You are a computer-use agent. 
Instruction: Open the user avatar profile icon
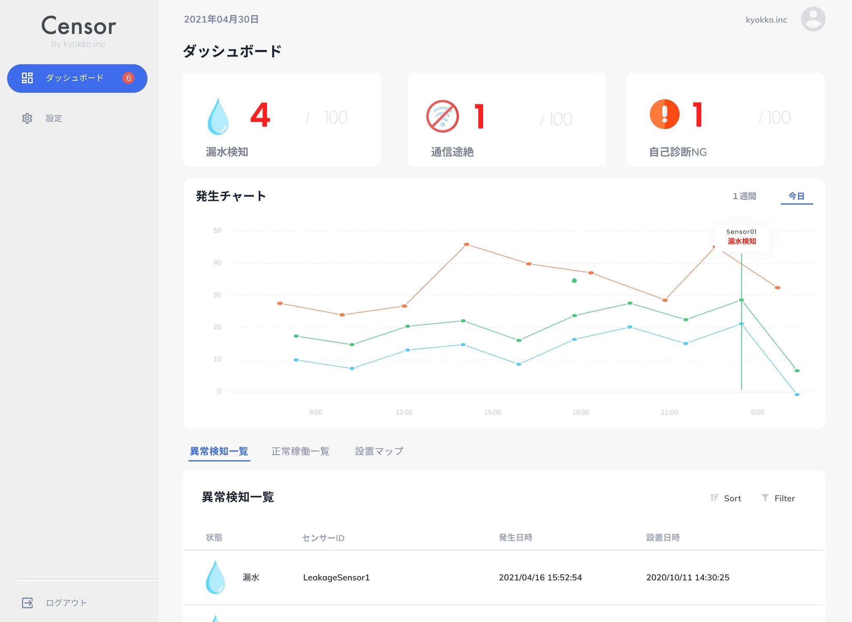[x=813, y=19]
